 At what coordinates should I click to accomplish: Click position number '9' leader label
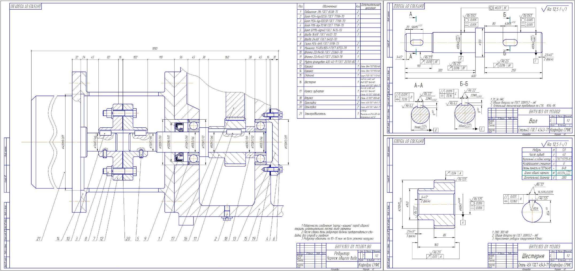click(x=145, y=239)
